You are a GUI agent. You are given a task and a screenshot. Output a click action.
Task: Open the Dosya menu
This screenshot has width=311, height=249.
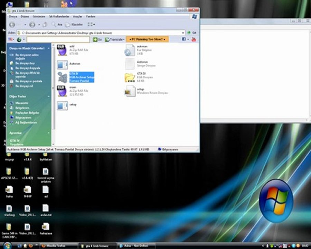pos(13,17)
